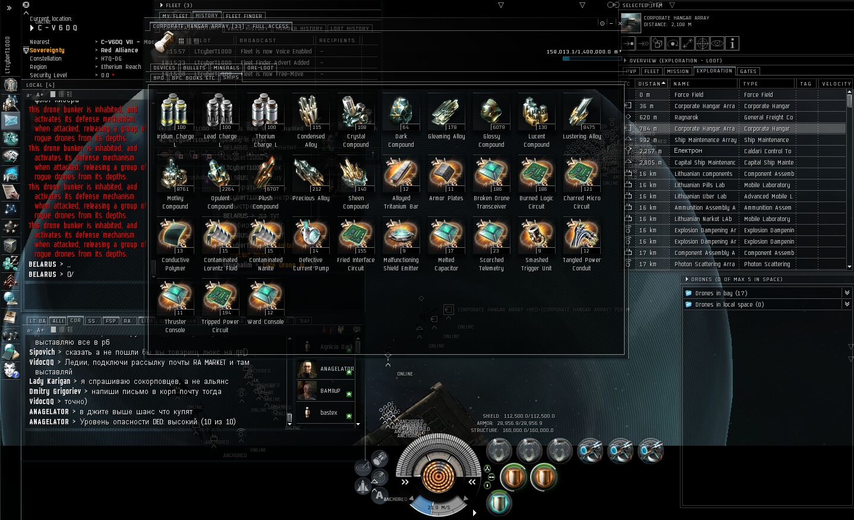This screenshot has width=854, height=520.
Task: Open the Minerals hangar division tab
Action: (x=226, y=68)
